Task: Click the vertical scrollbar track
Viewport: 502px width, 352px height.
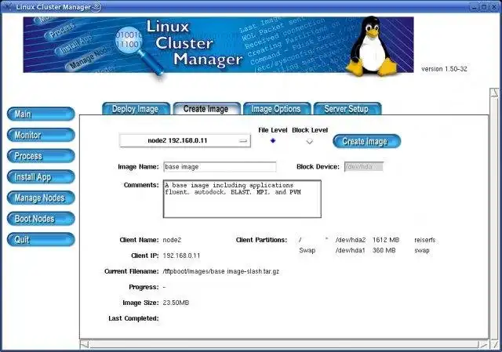Action: coord(495,218)
